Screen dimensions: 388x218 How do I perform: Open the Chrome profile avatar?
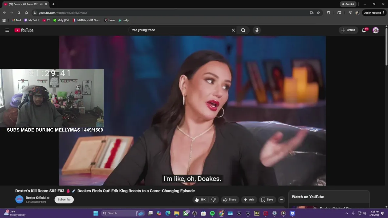pos(357,13)
